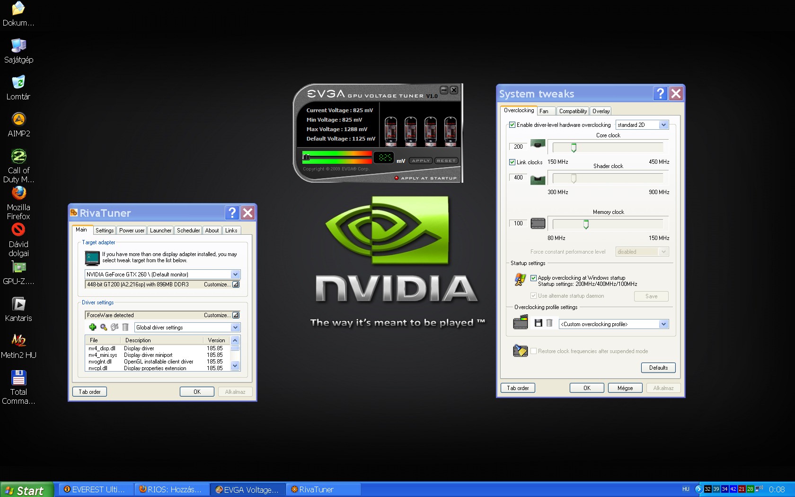
Task: Switch to the Overlay tab
Action: click(x=601, y=111)
